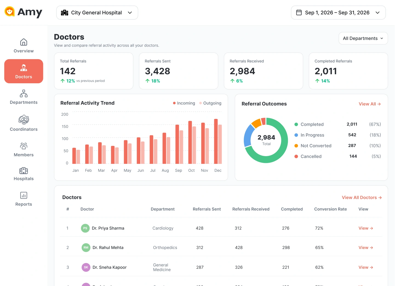Open the All Departments filter dropdown
This screenshot has height=286, width=395.
click(x=363, y=38)
